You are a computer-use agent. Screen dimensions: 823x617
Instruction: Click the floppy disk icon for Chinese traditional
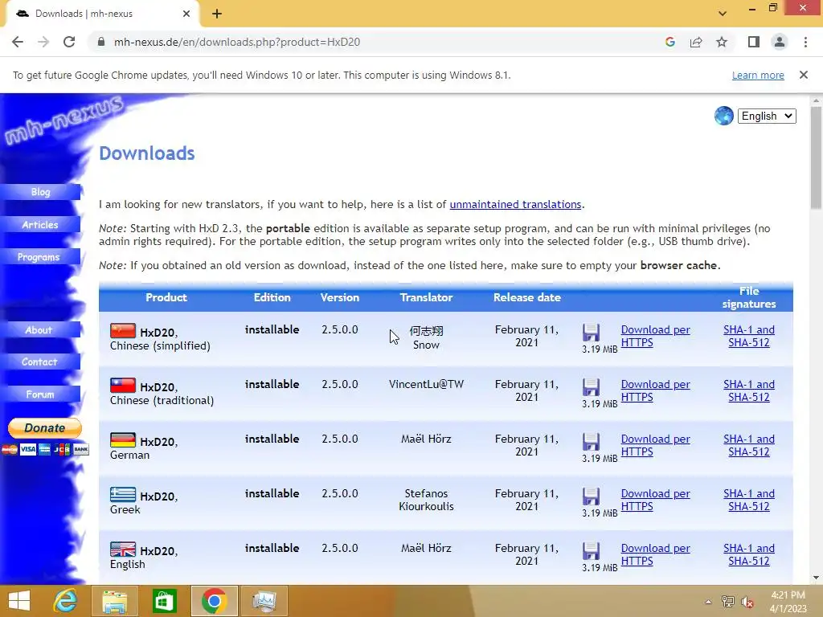591,387
